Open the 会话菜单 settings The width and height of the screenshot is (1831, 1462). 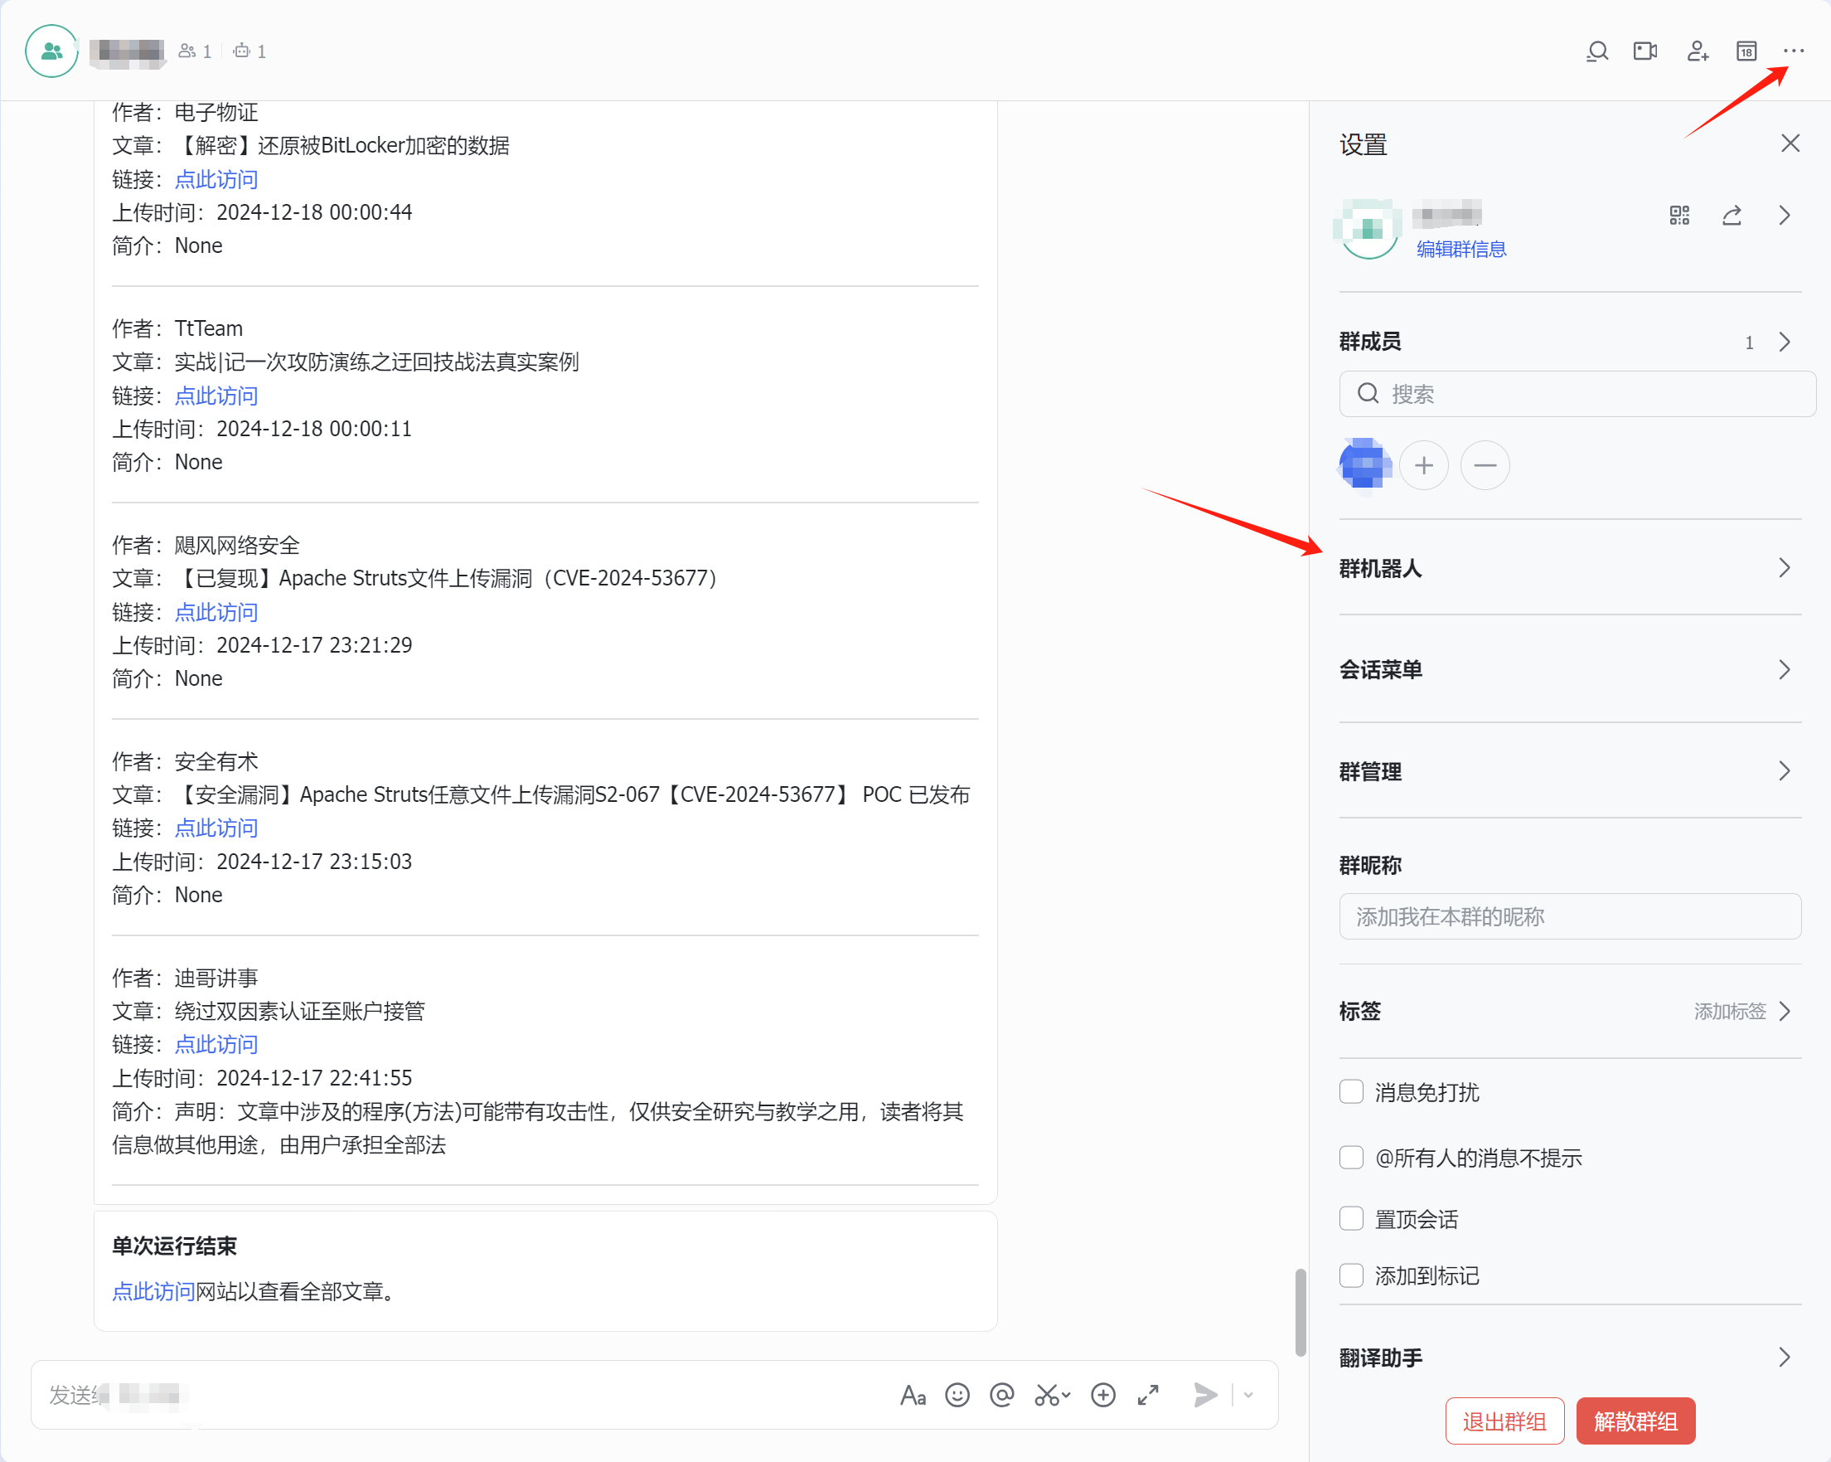(1569, 669)
